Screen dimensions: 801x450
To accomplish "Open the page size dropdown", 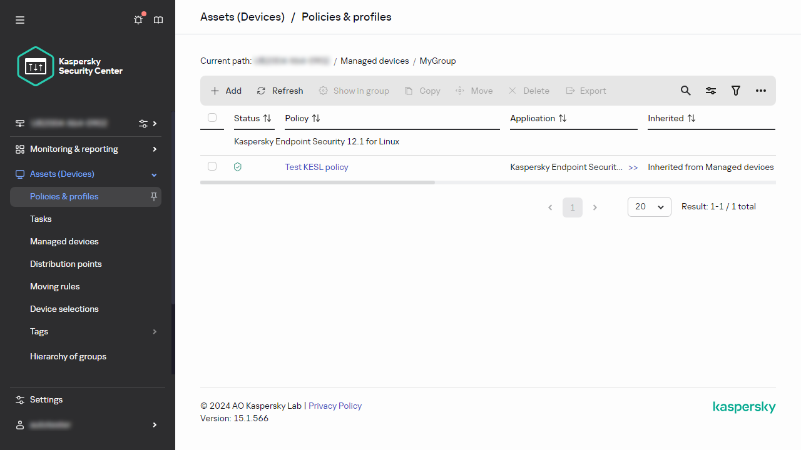I will 649,207.
